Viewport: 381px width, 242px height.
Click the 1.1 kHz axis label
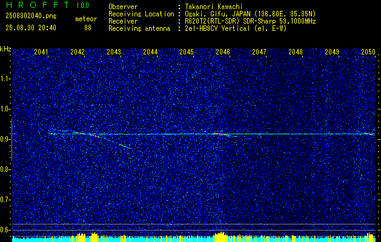[5, 79]
